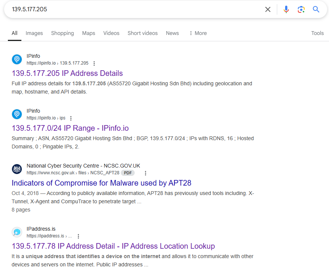
Task: Clear the search box with the X icon
Action: 268,9
